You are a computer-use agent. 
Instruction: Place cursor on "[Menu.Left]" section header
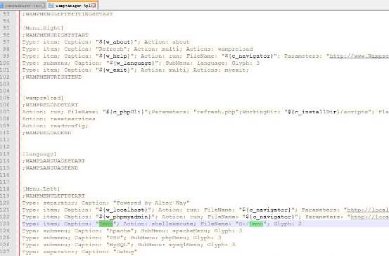click(42, 188)
